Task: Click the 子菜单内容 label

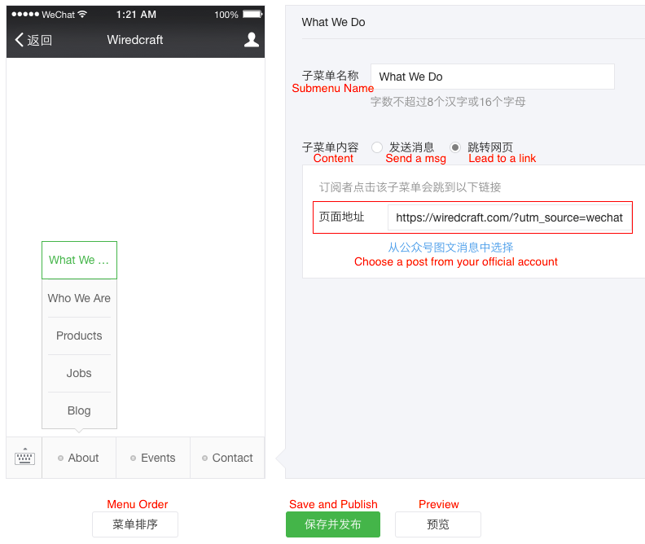Action: click(331, 147)
